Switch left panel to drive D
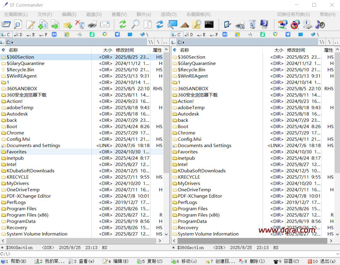Image resolution: width=340 pixels, height=265 pixels. pos(18,35)
